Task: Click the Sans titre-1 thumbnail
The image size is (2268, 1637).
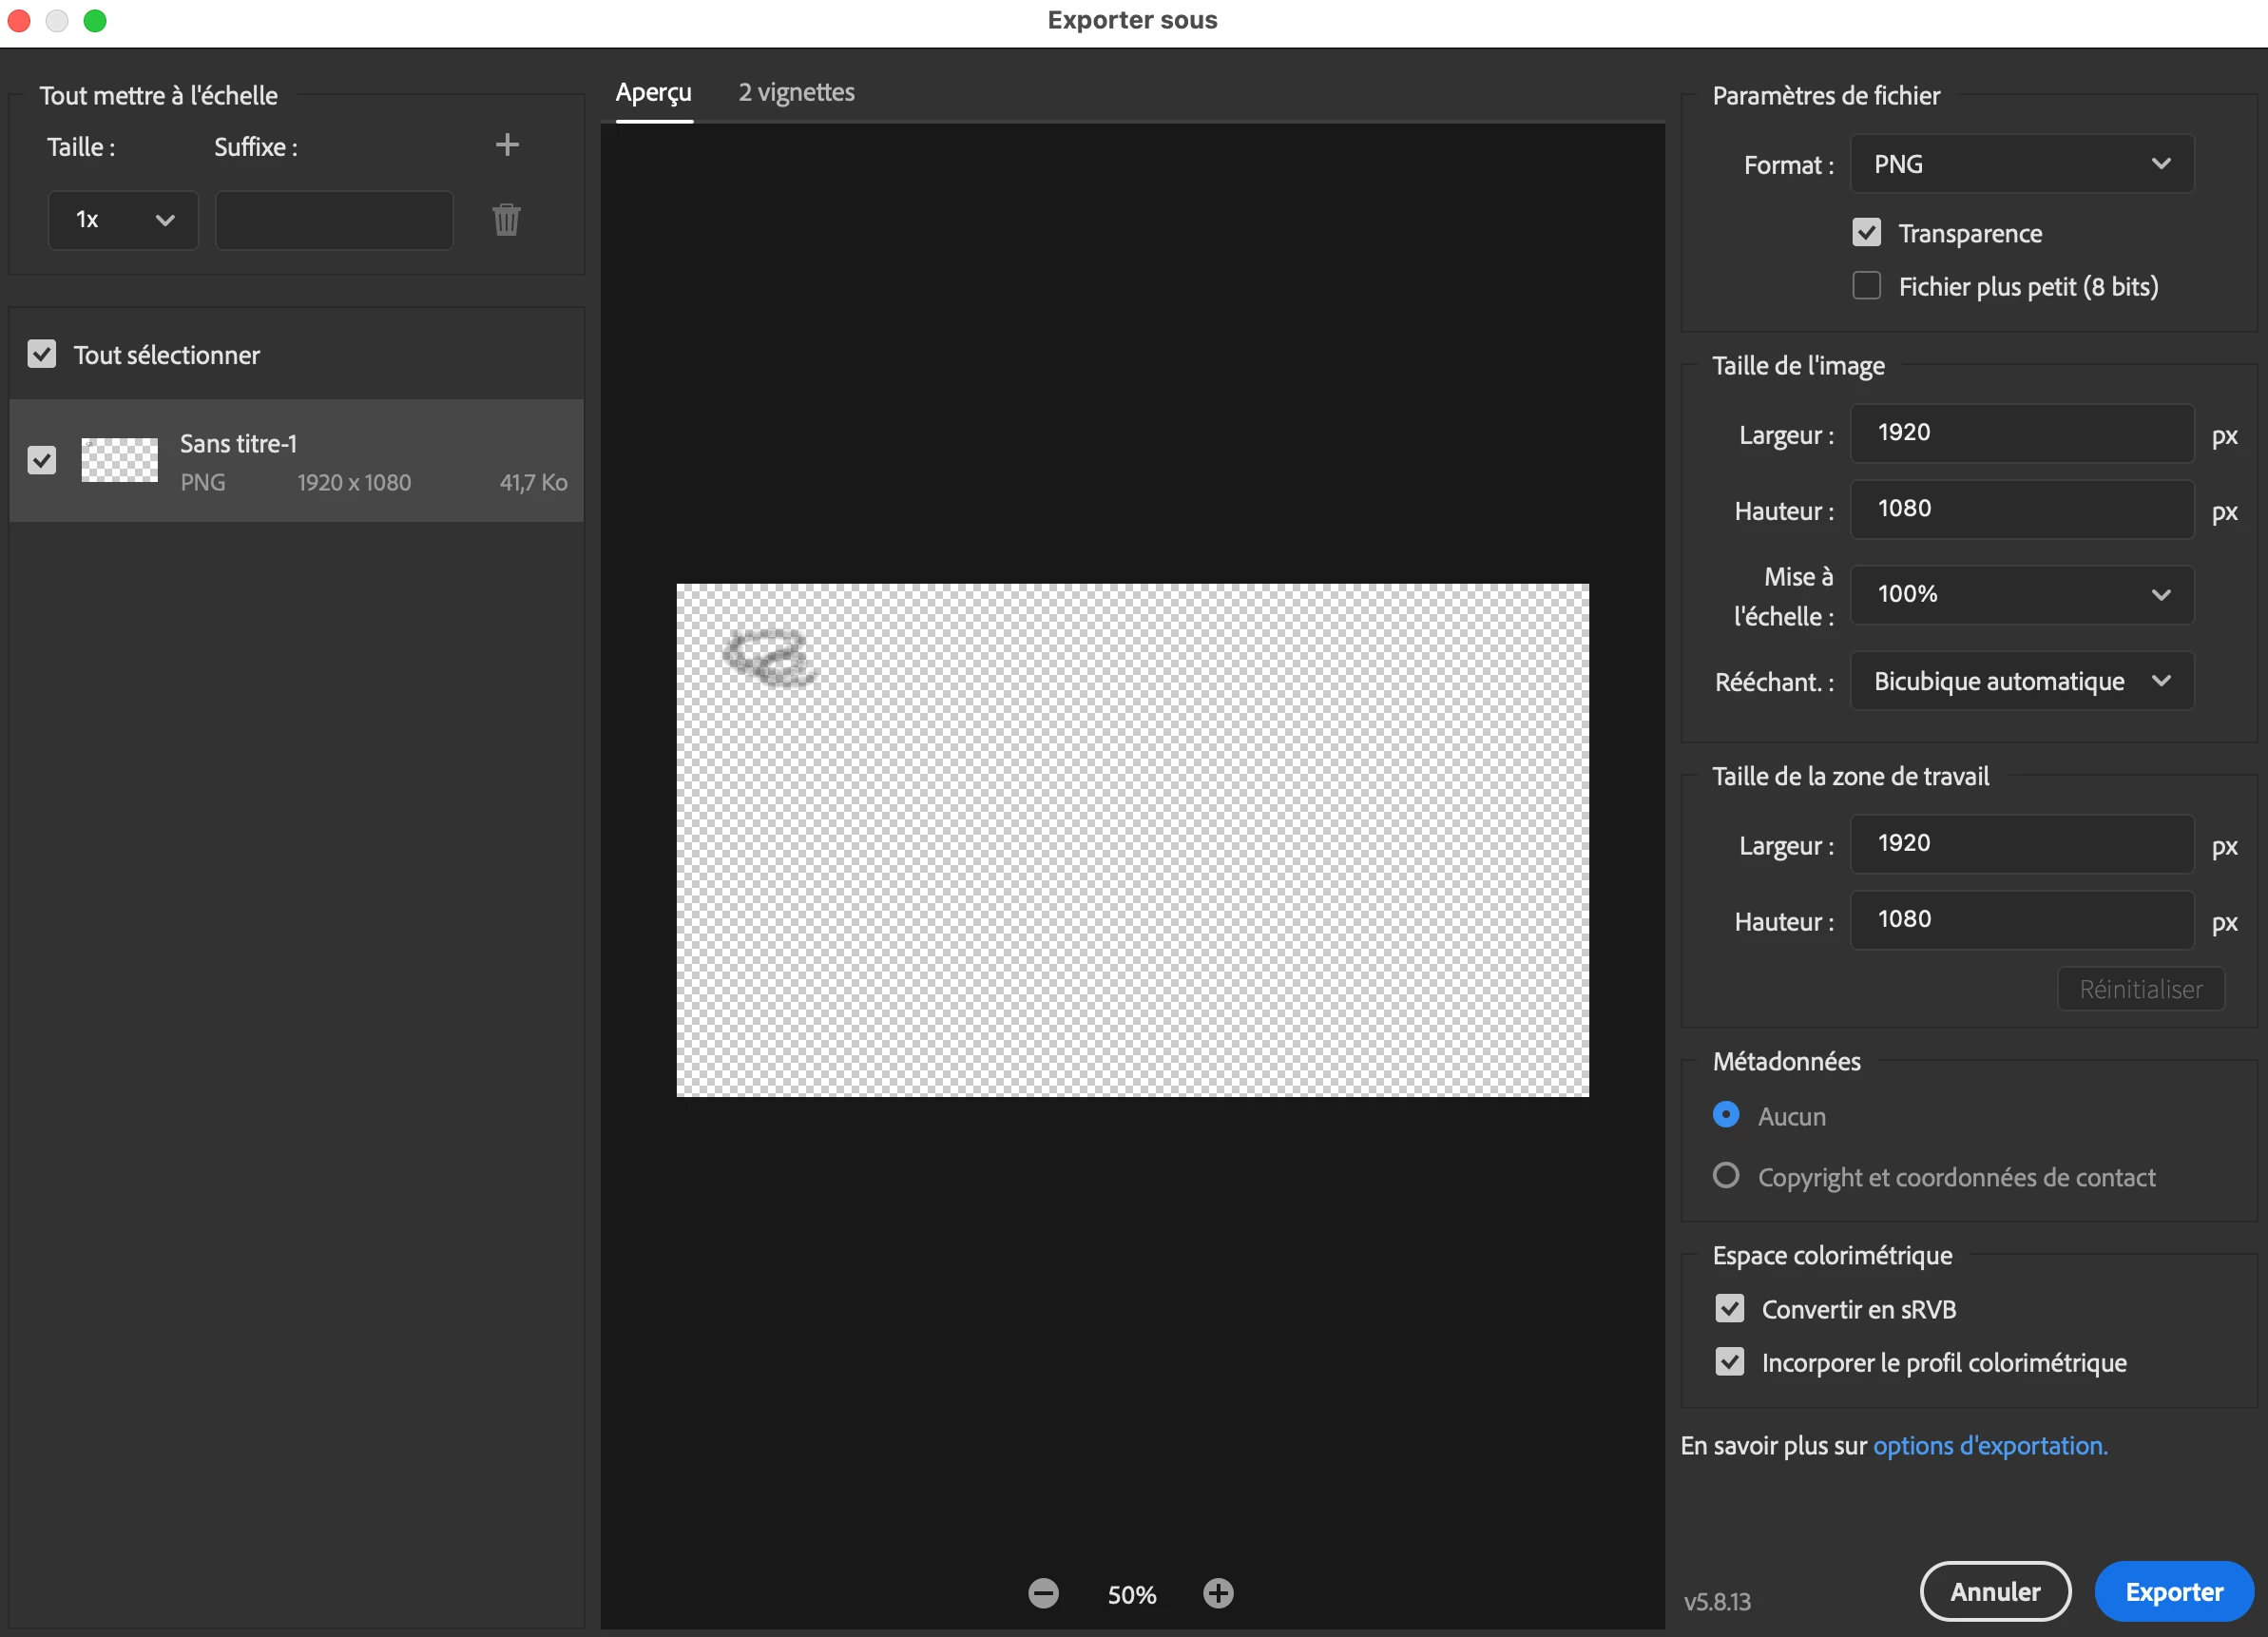Action: coord(119,460)
